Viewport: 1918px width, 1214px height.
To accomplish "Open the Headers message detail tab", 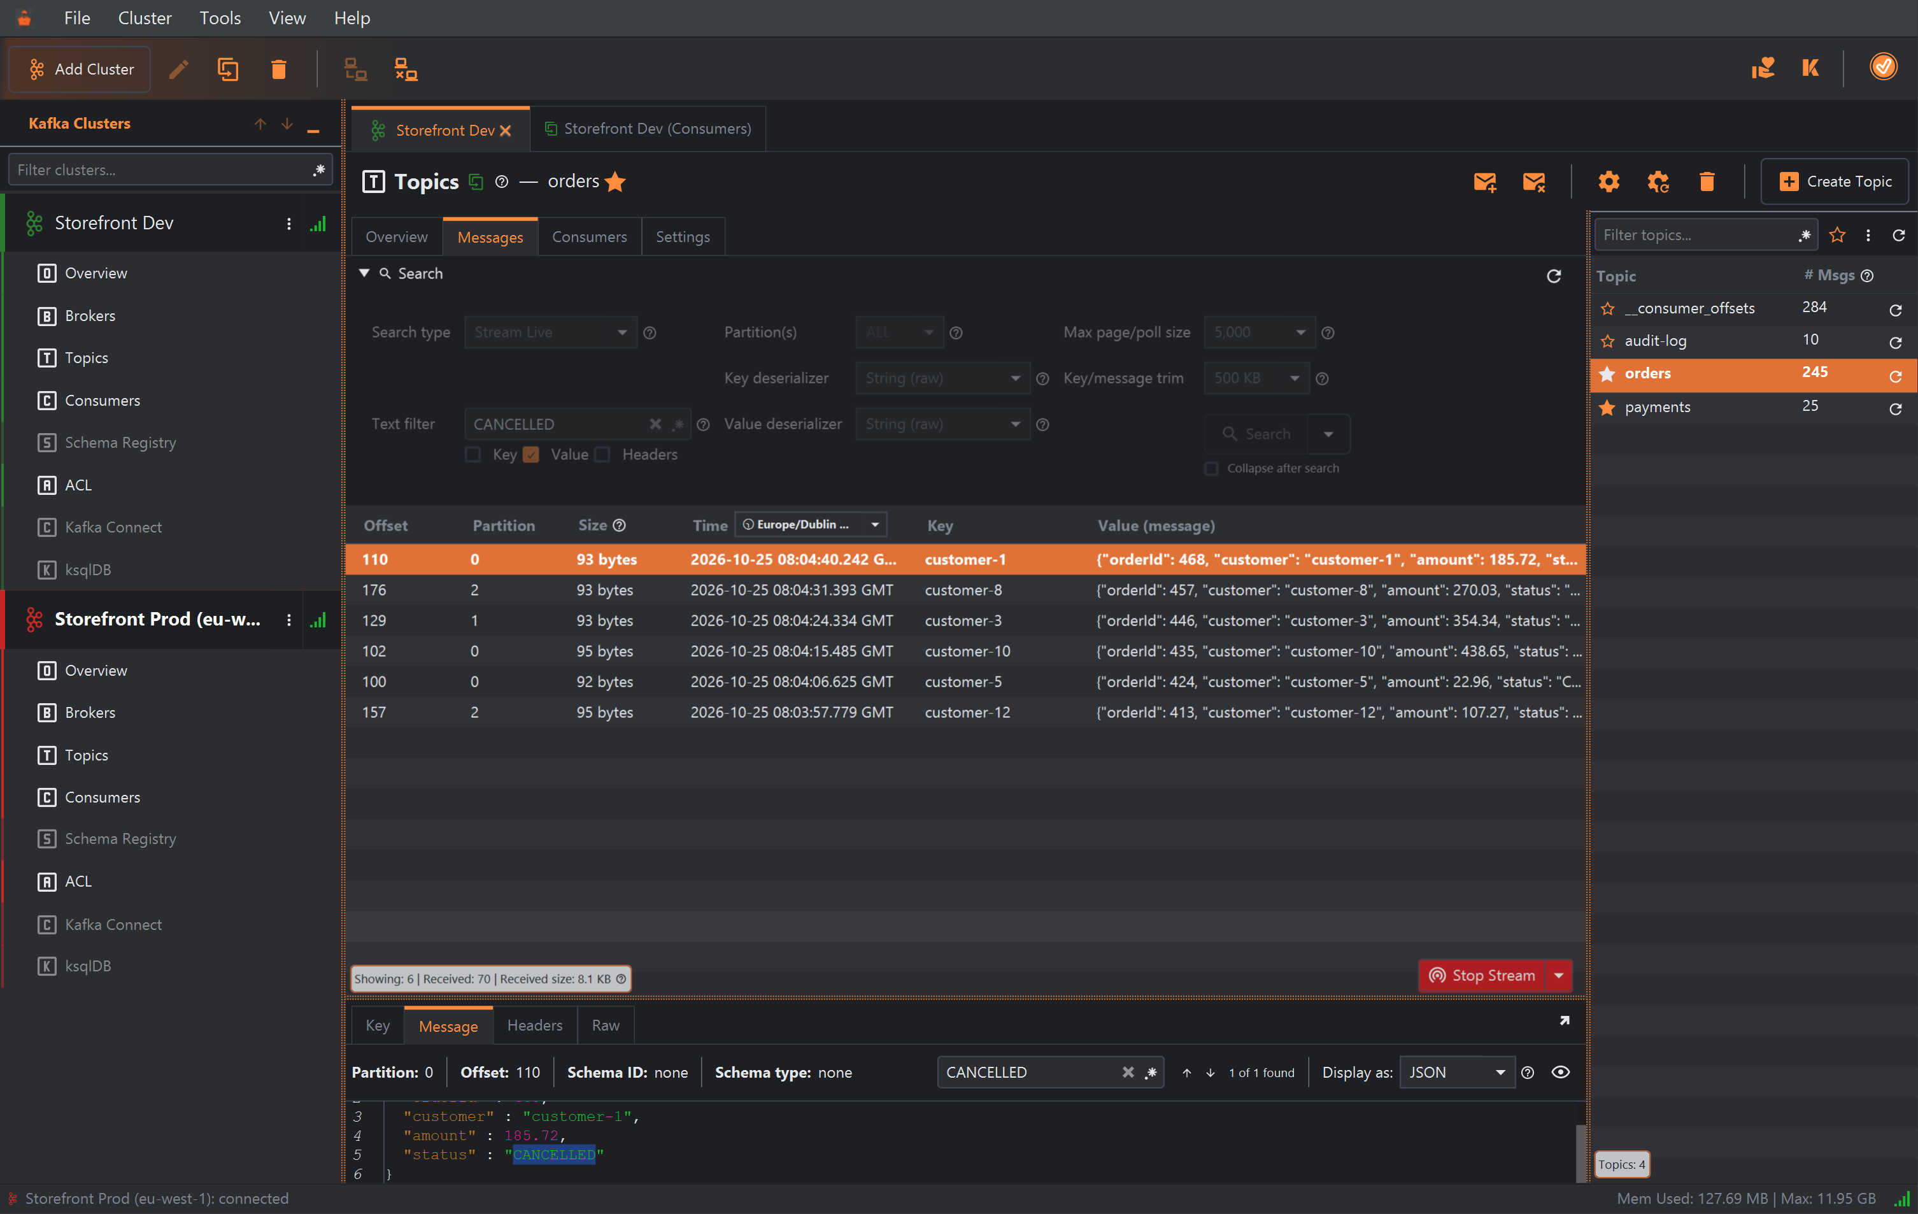I will (534, 1026).
